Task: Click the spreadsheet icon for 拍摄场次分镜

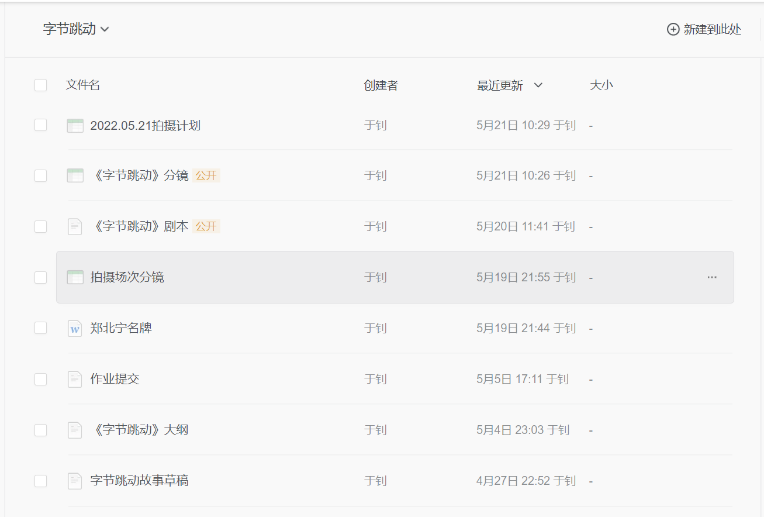Action: [x=75, y=277]
